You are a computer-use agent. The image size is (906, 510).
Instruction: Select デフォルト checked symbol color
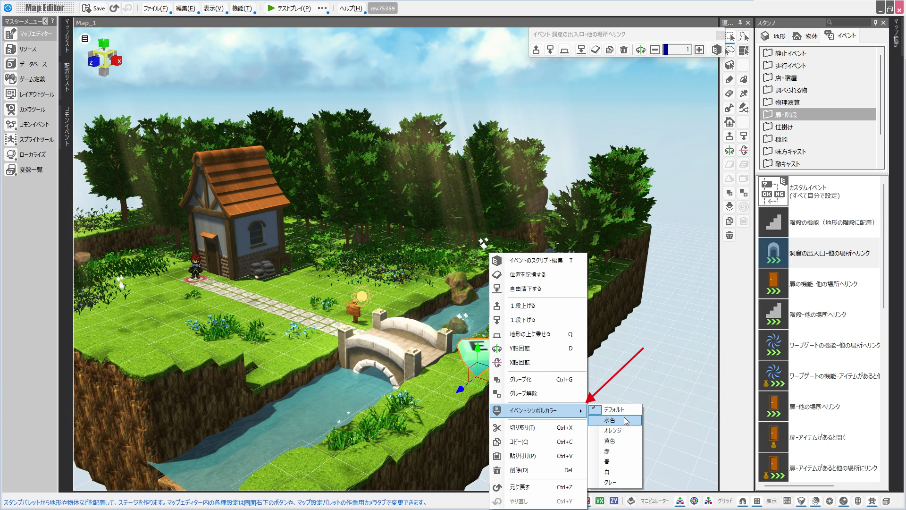coord(615,409)
